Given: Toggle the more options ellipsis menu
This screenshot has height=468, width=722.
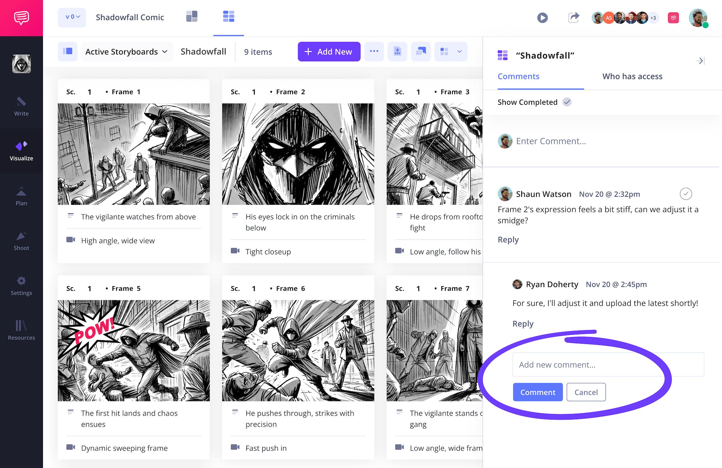Looking at the screenshot, I should point(374,52).
